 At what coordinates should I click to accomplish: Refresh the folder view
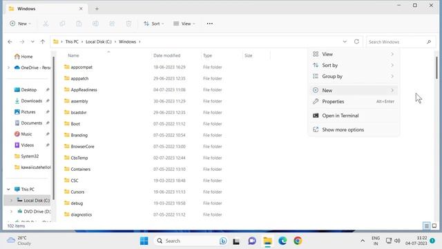356,41
